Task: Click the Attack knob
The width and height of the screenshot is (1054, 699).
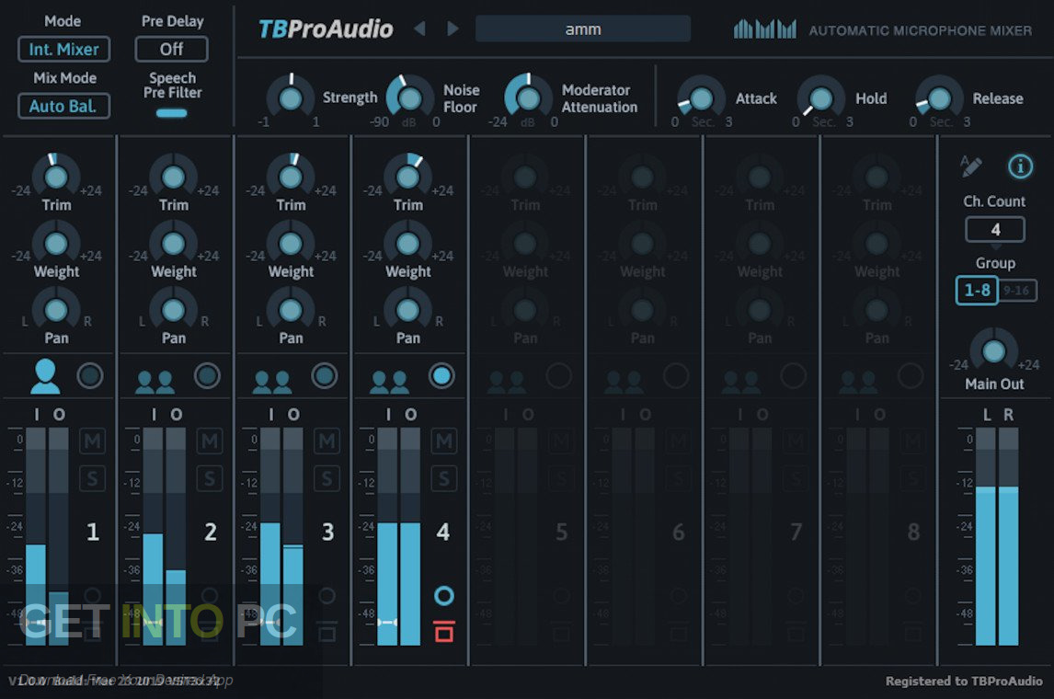Action: pos(701,98)
